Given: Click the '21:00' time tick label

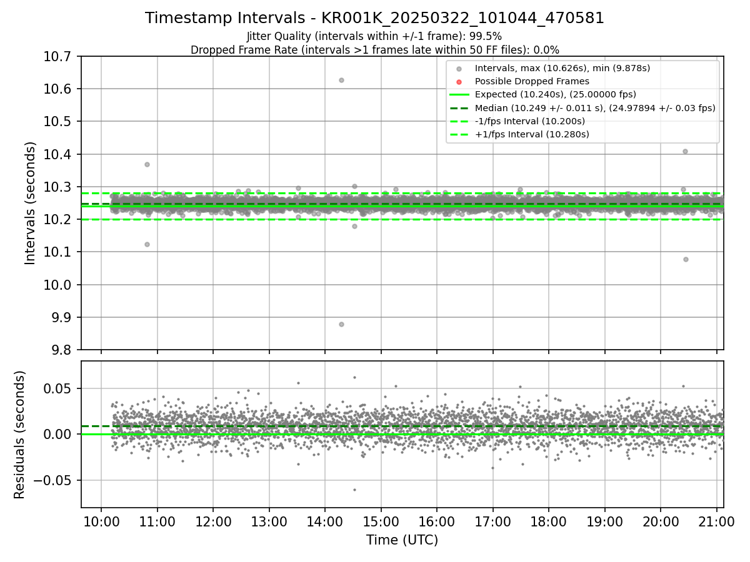Looking at the screenshot, I should point(716,521).
